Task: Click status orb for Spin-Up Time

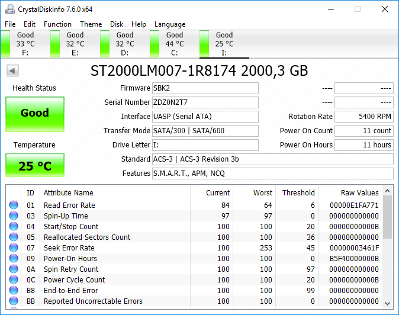Action: tap(14, 216)
